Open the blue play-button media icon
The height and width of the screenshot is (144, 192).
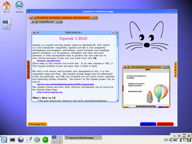click(37, 139)
